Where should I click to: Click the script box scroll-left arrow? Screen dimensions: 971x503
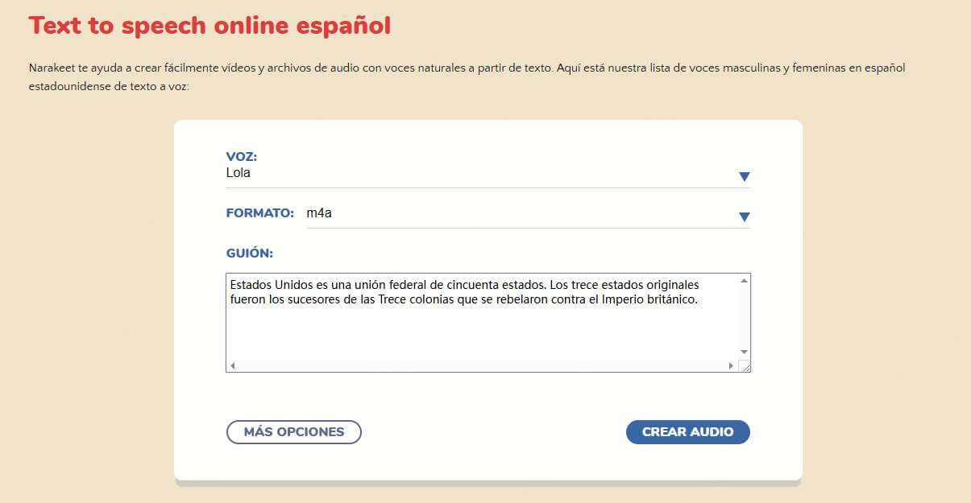[232, 365]
